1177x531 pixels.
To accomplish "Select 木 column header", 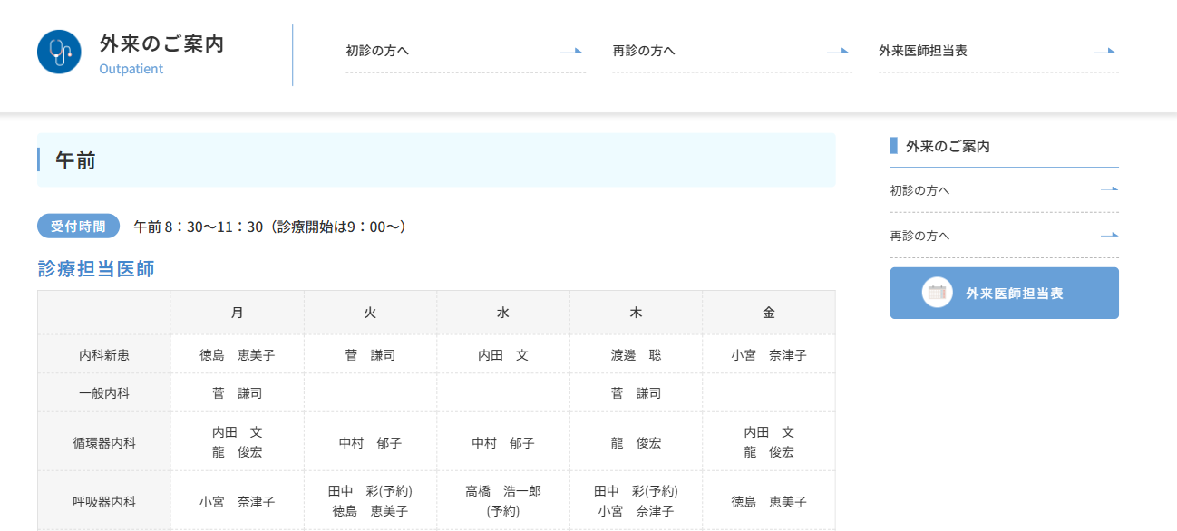I will point(636,313).
